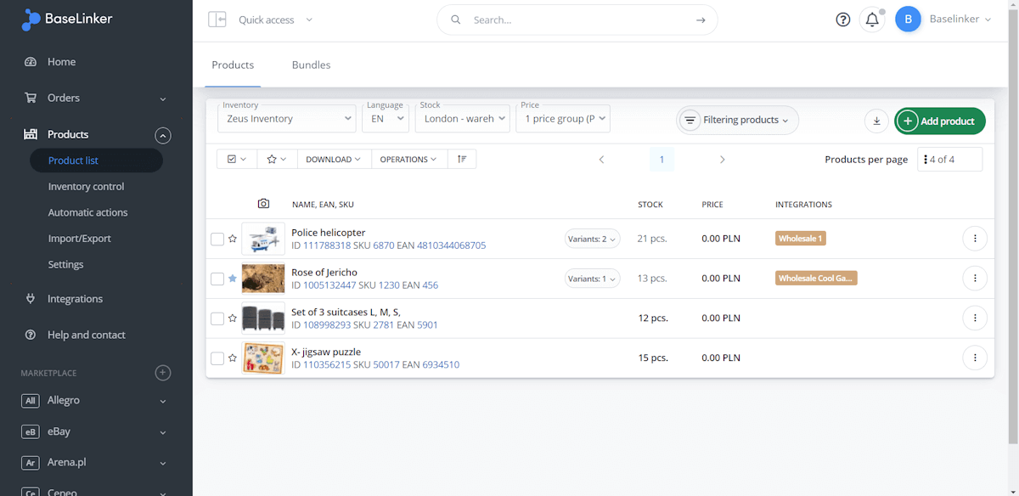Add a marketplace with the plus icon
Screen dimensions: 1019x496
[x=163, y=373]
